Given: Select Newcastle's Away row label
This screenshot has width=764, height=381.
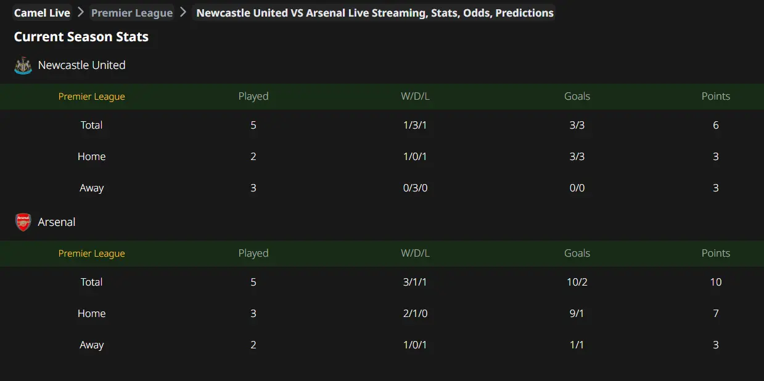Looking at the screenshot, I should [91, 188].
